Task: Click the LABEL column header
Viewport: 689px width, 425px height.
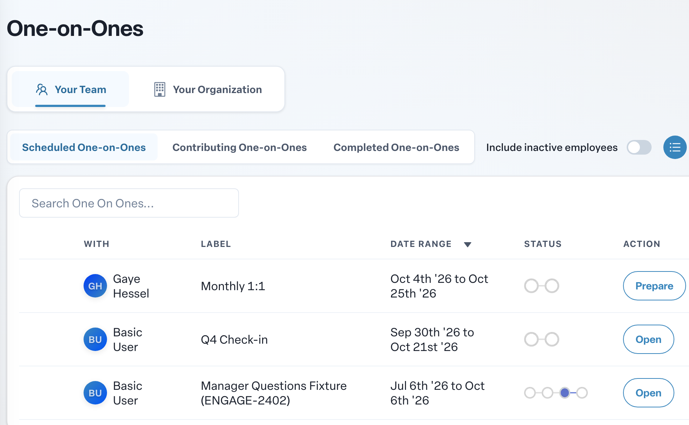Action: click(x=216, y=244)
